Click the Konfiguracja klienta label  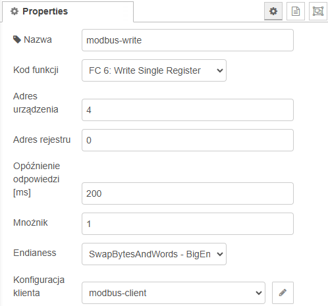click(39, 286)
